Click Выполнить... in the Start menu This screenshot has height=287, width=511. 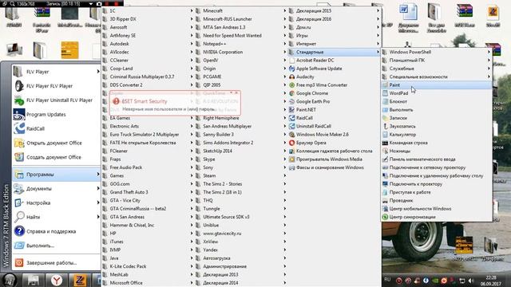coord(57,246)
